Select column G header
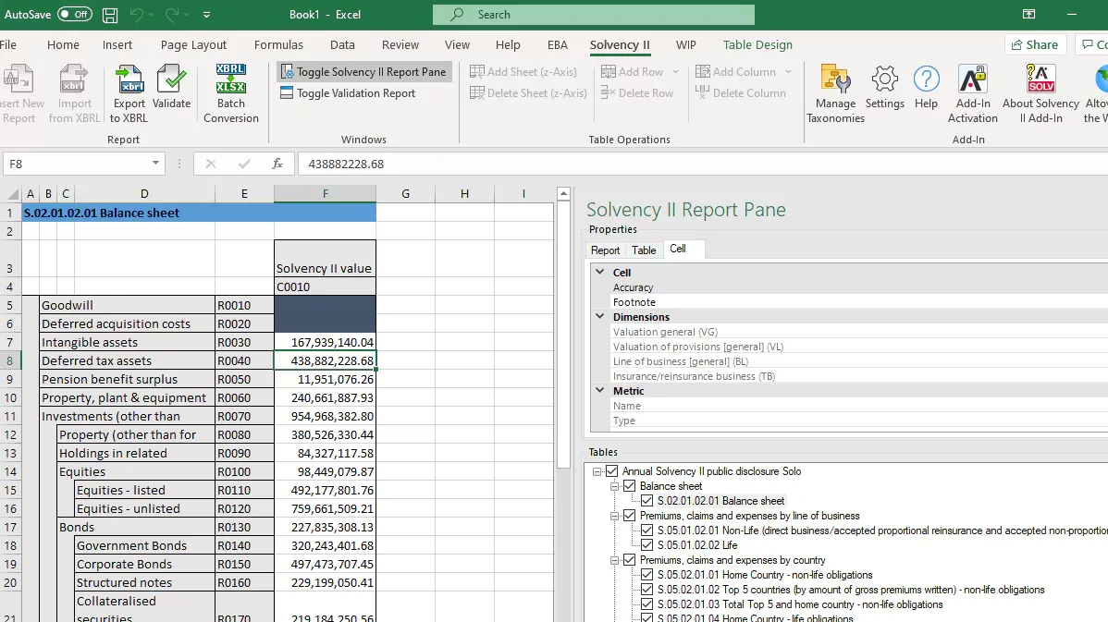 point(406,193)
